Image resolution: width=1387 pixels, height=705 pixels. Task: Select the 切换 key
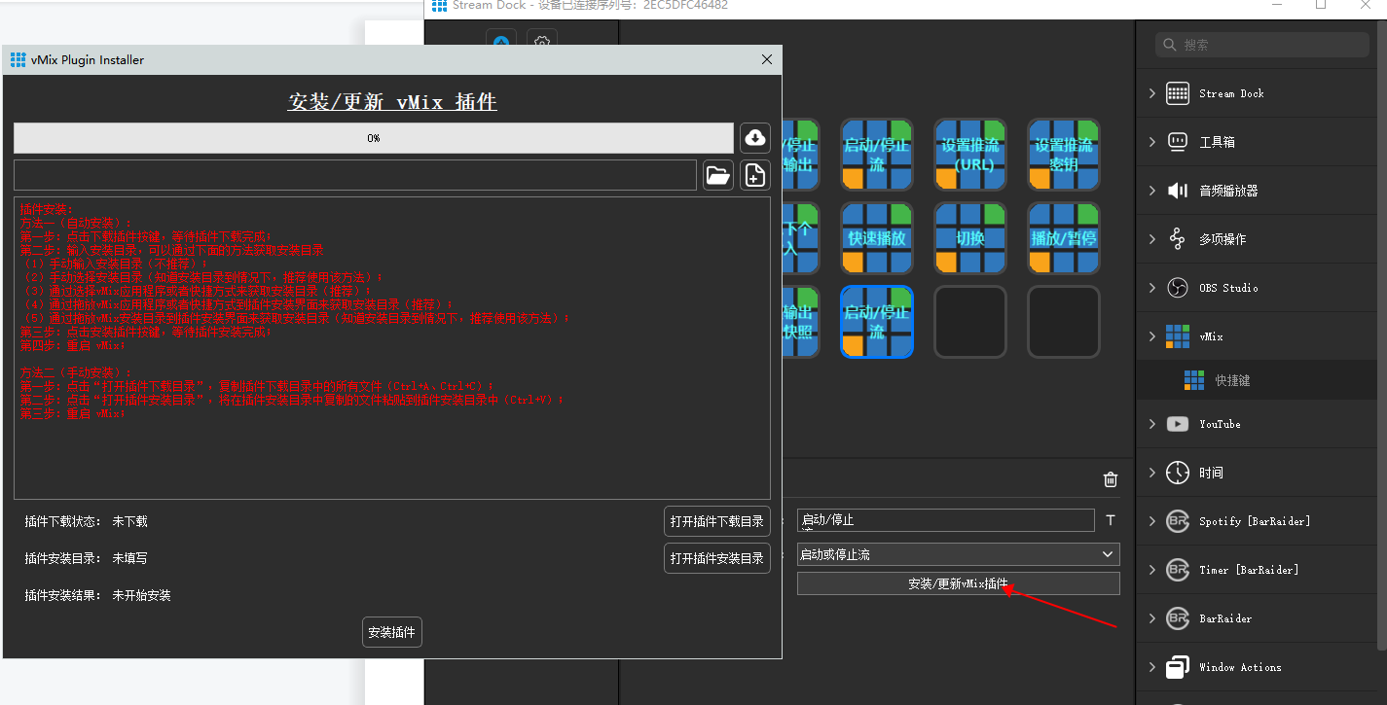click(x=970, y=238)
